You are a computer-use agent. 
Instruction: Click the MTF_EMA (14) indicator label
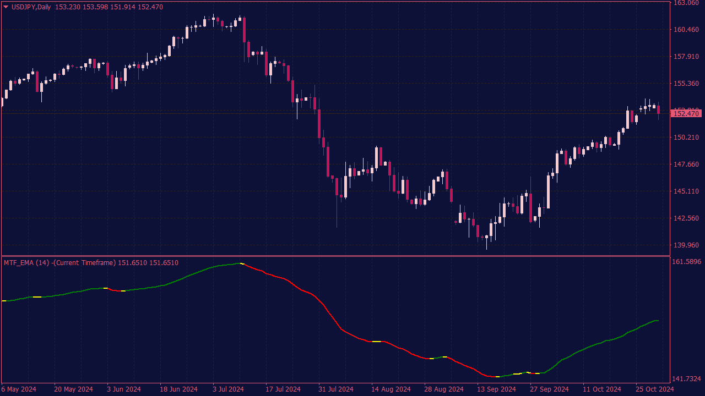(x=25, y=263)
